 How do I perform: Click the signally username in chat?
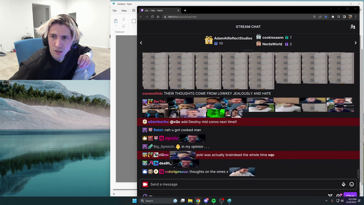click(x=171, y=138)
